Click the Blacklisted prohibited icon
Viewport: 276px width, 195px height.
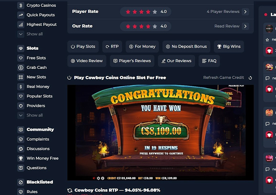coord(21,182)
